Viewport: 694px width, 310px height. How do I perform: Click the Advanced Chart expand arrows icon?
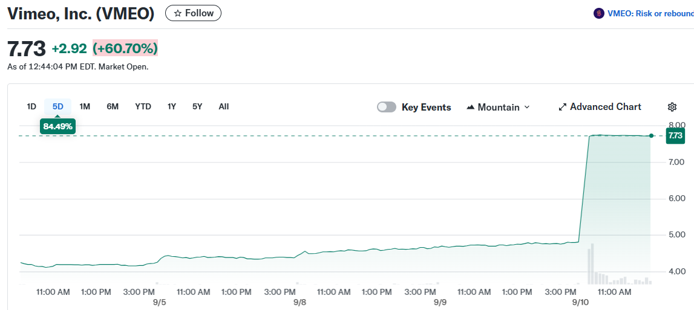[x=563, y=107]
